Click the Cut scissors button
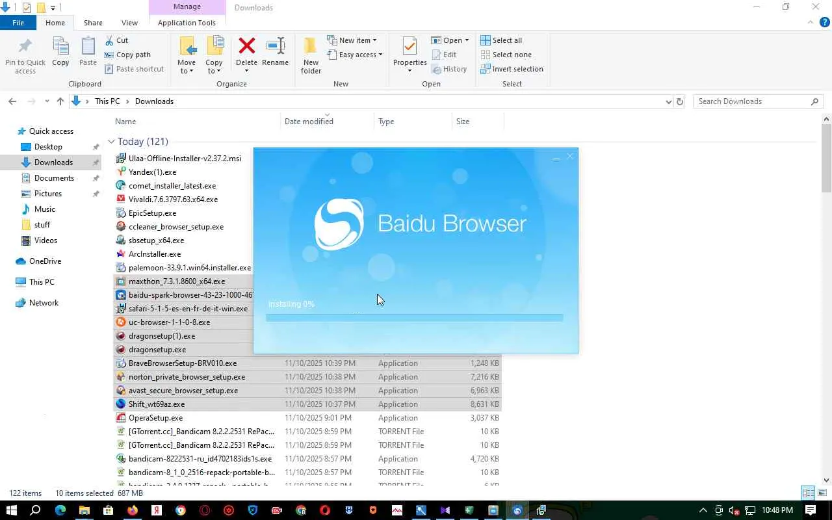The image size is (832, 520). pyautogui.click(x=117, y=40)
